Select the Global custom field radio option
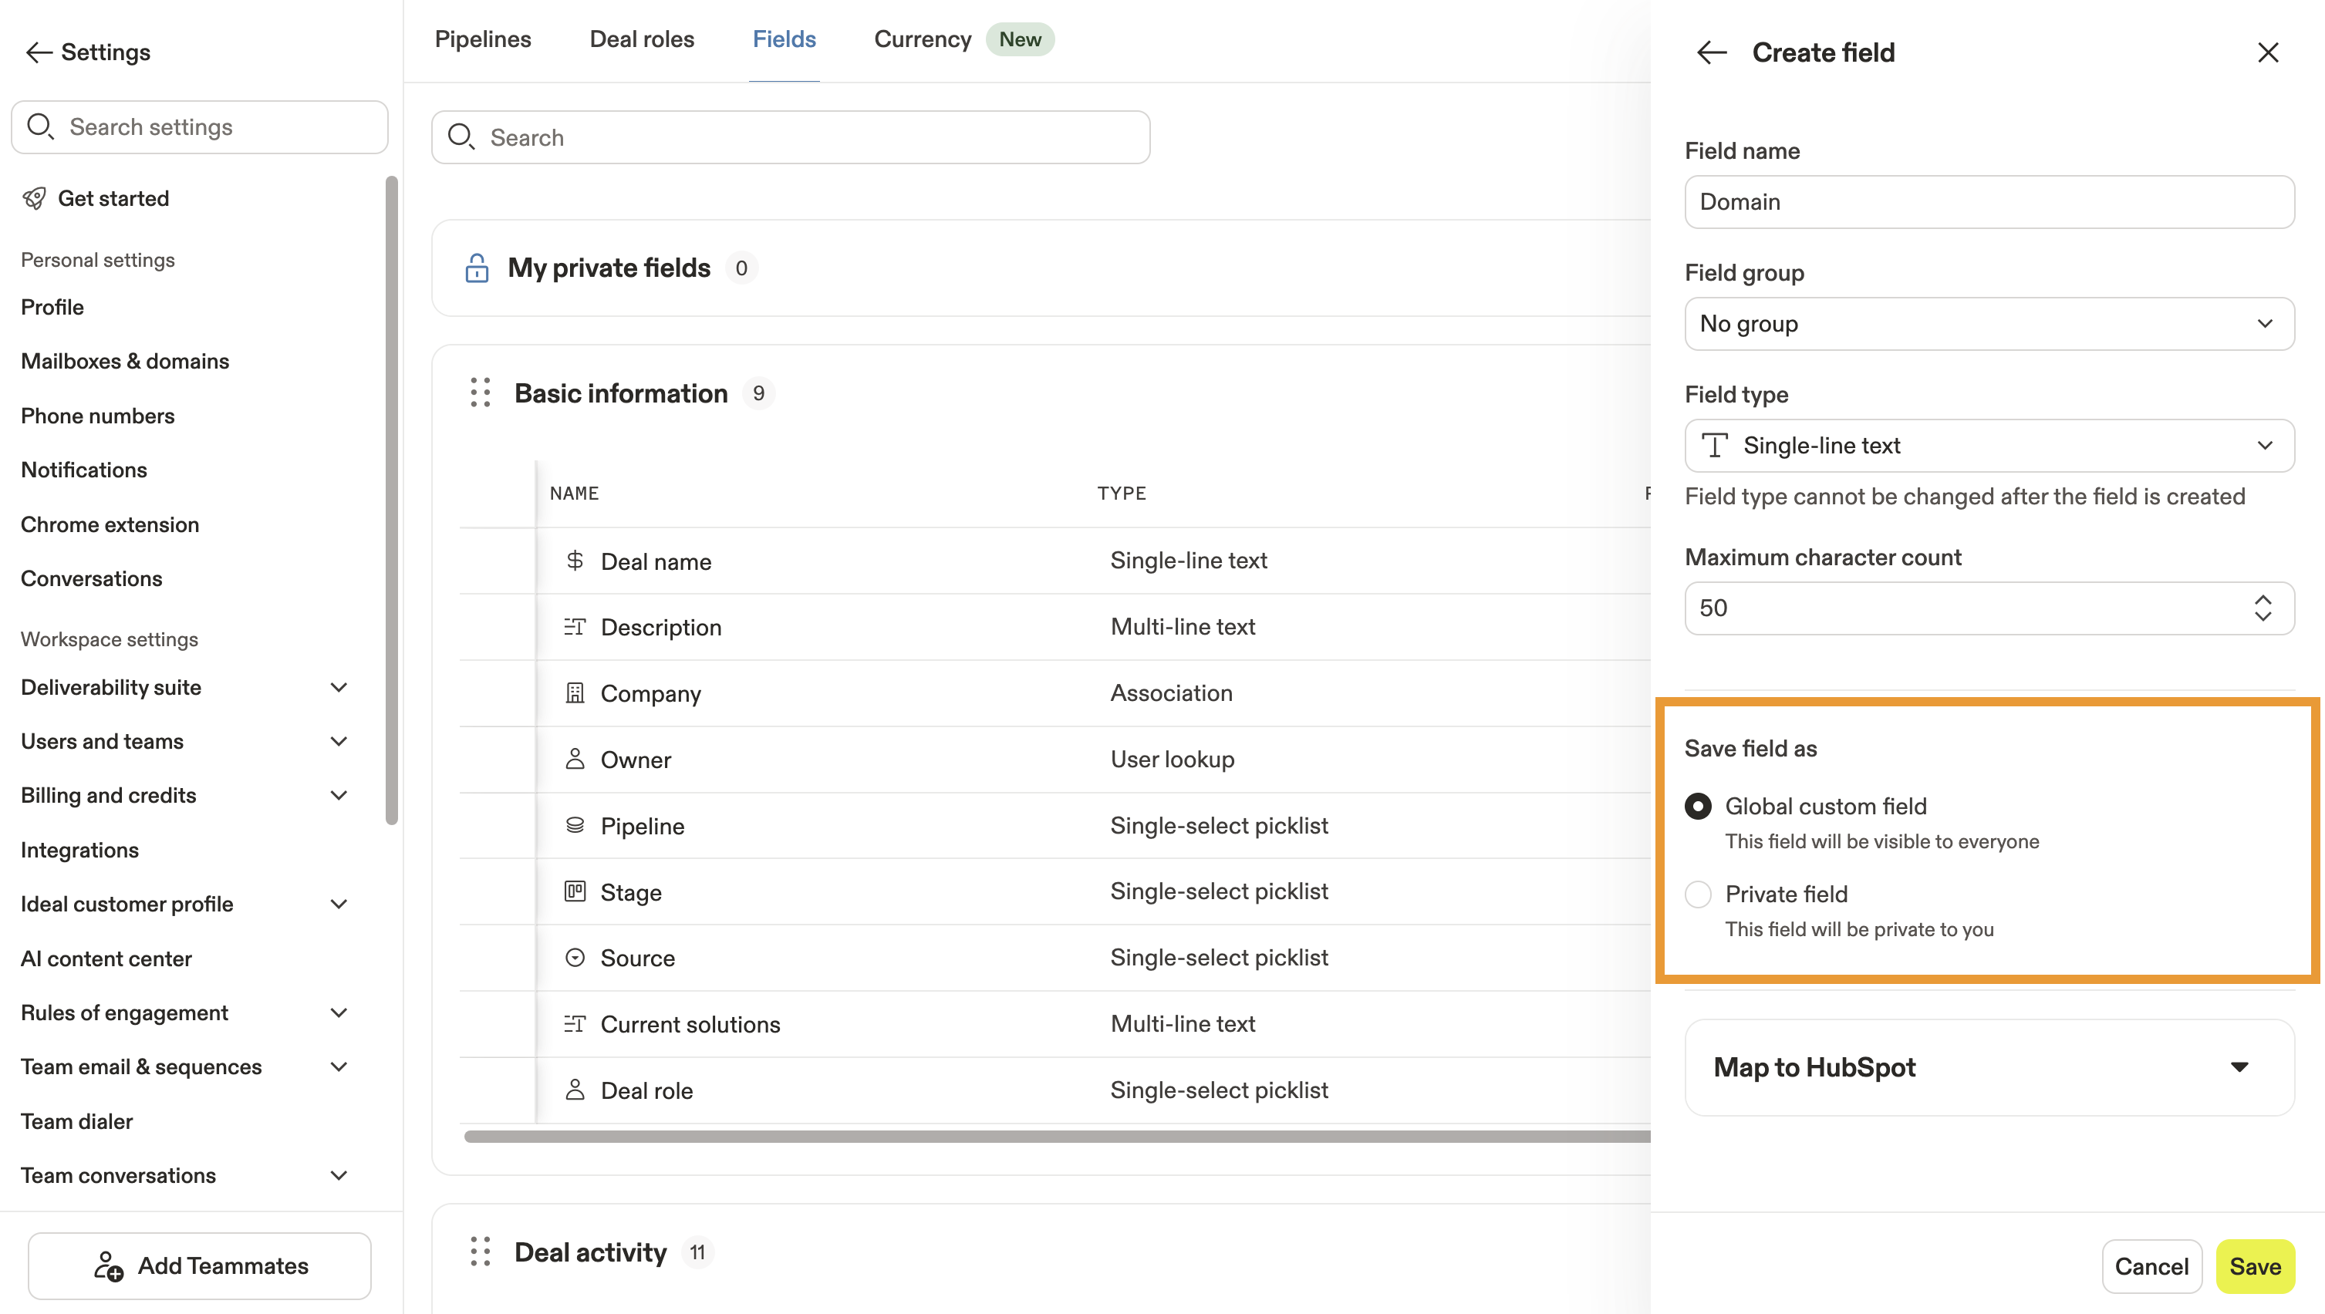This screenshot has width=2325, height=1314. point(1698,806)
